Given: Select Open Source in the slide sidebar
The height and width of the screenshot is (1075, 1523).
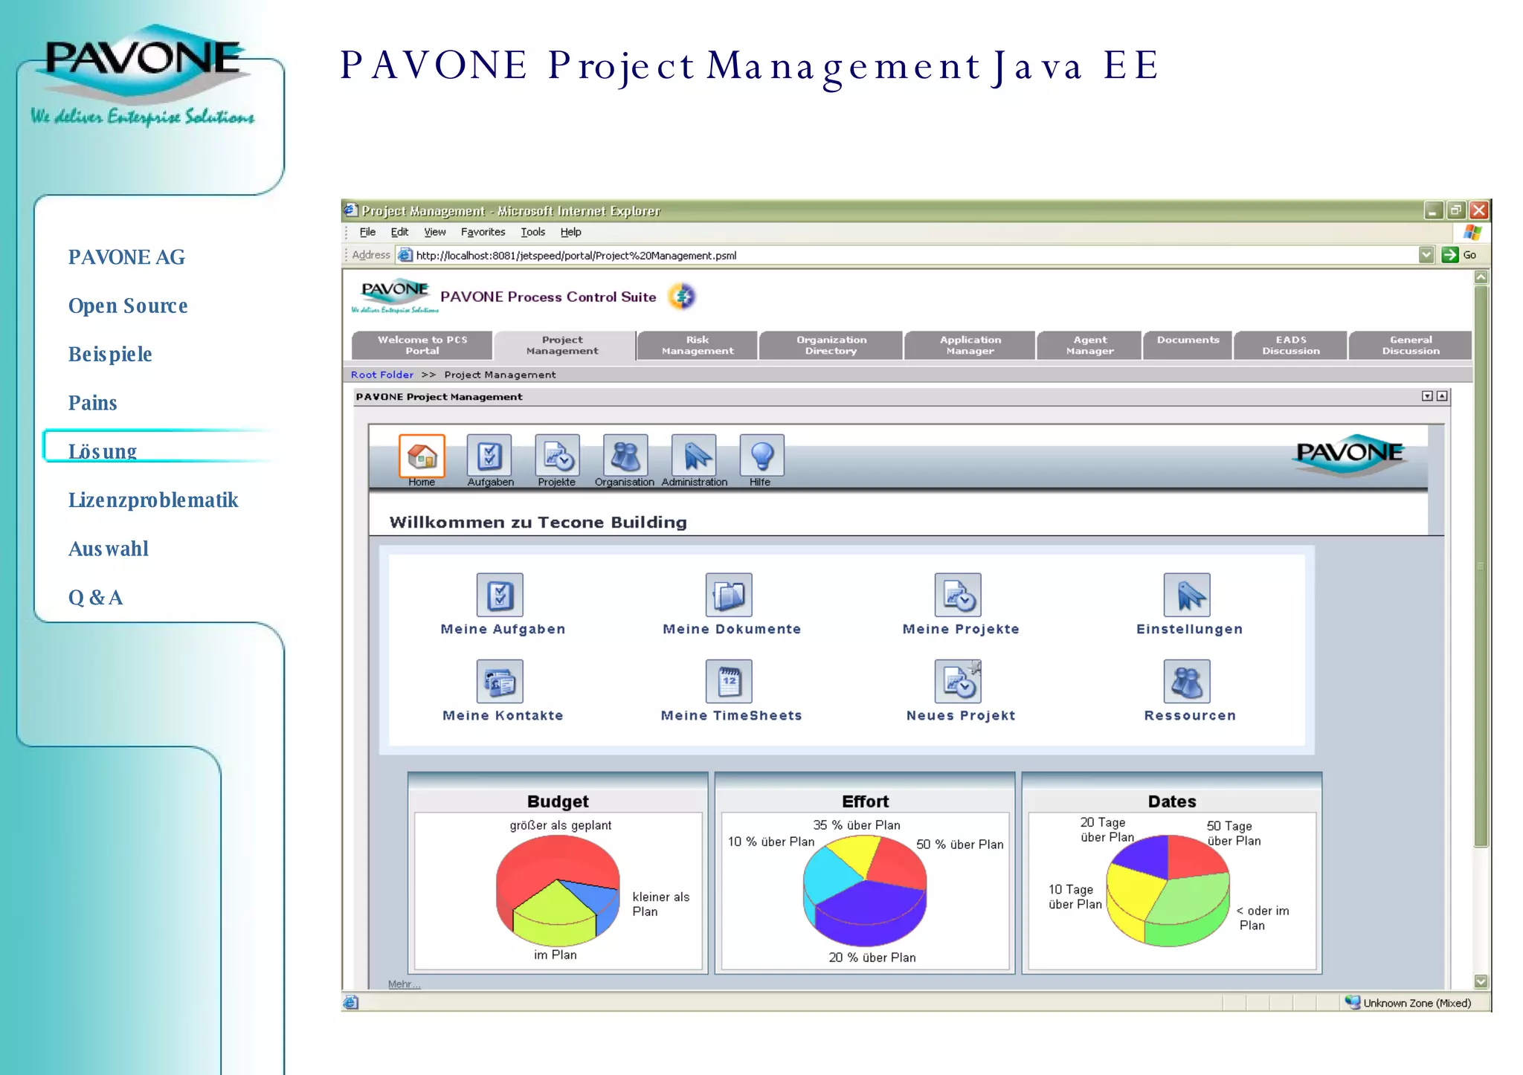Looking at the screenshot, I should (x=128, y=306).
